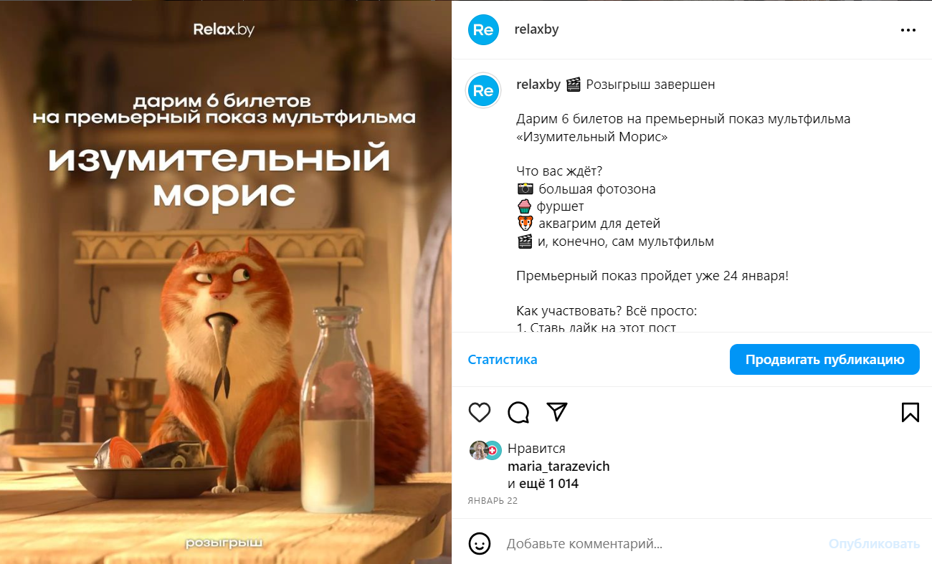Screen dimensions: 932x564
Task: Like the post with the heart icon
Action: [x=480, y=412]
